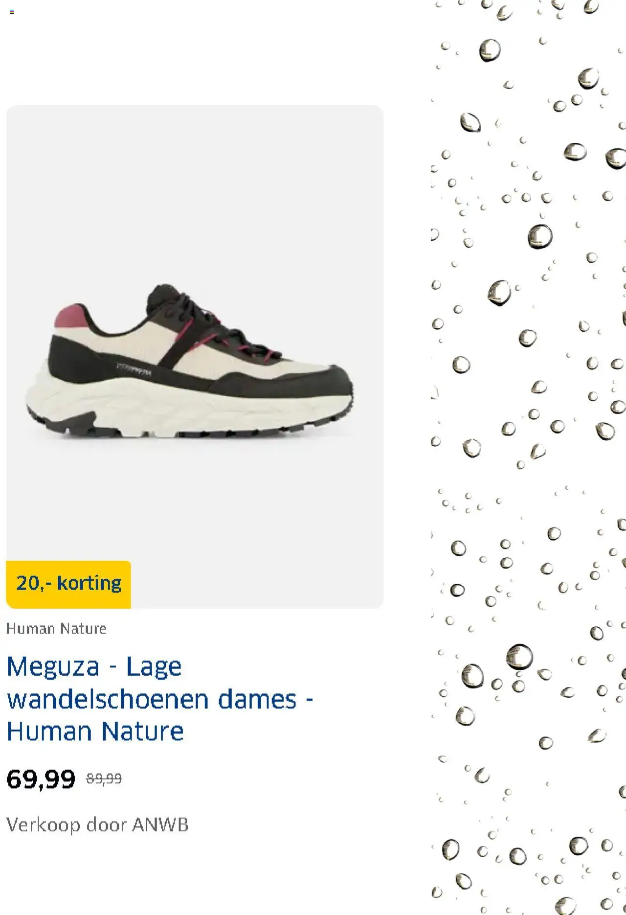This screenshot has height=915, width=626.
Task: Click the water droplets banner image
Action: (x=528, y=457)
